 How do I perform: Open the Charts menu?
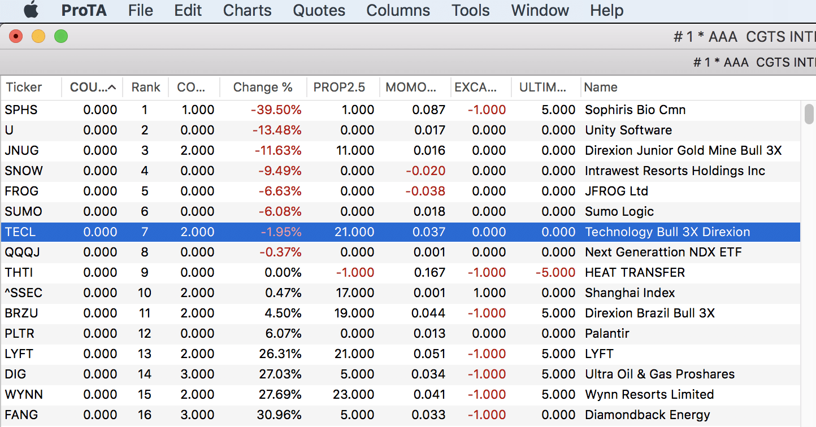(247, 10)
